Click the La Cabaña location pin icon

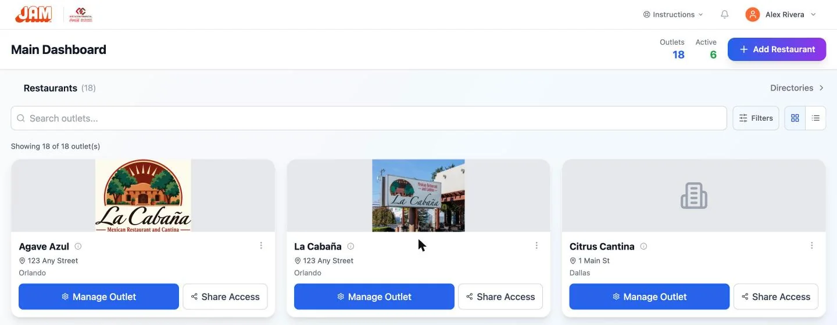(298, 261)
